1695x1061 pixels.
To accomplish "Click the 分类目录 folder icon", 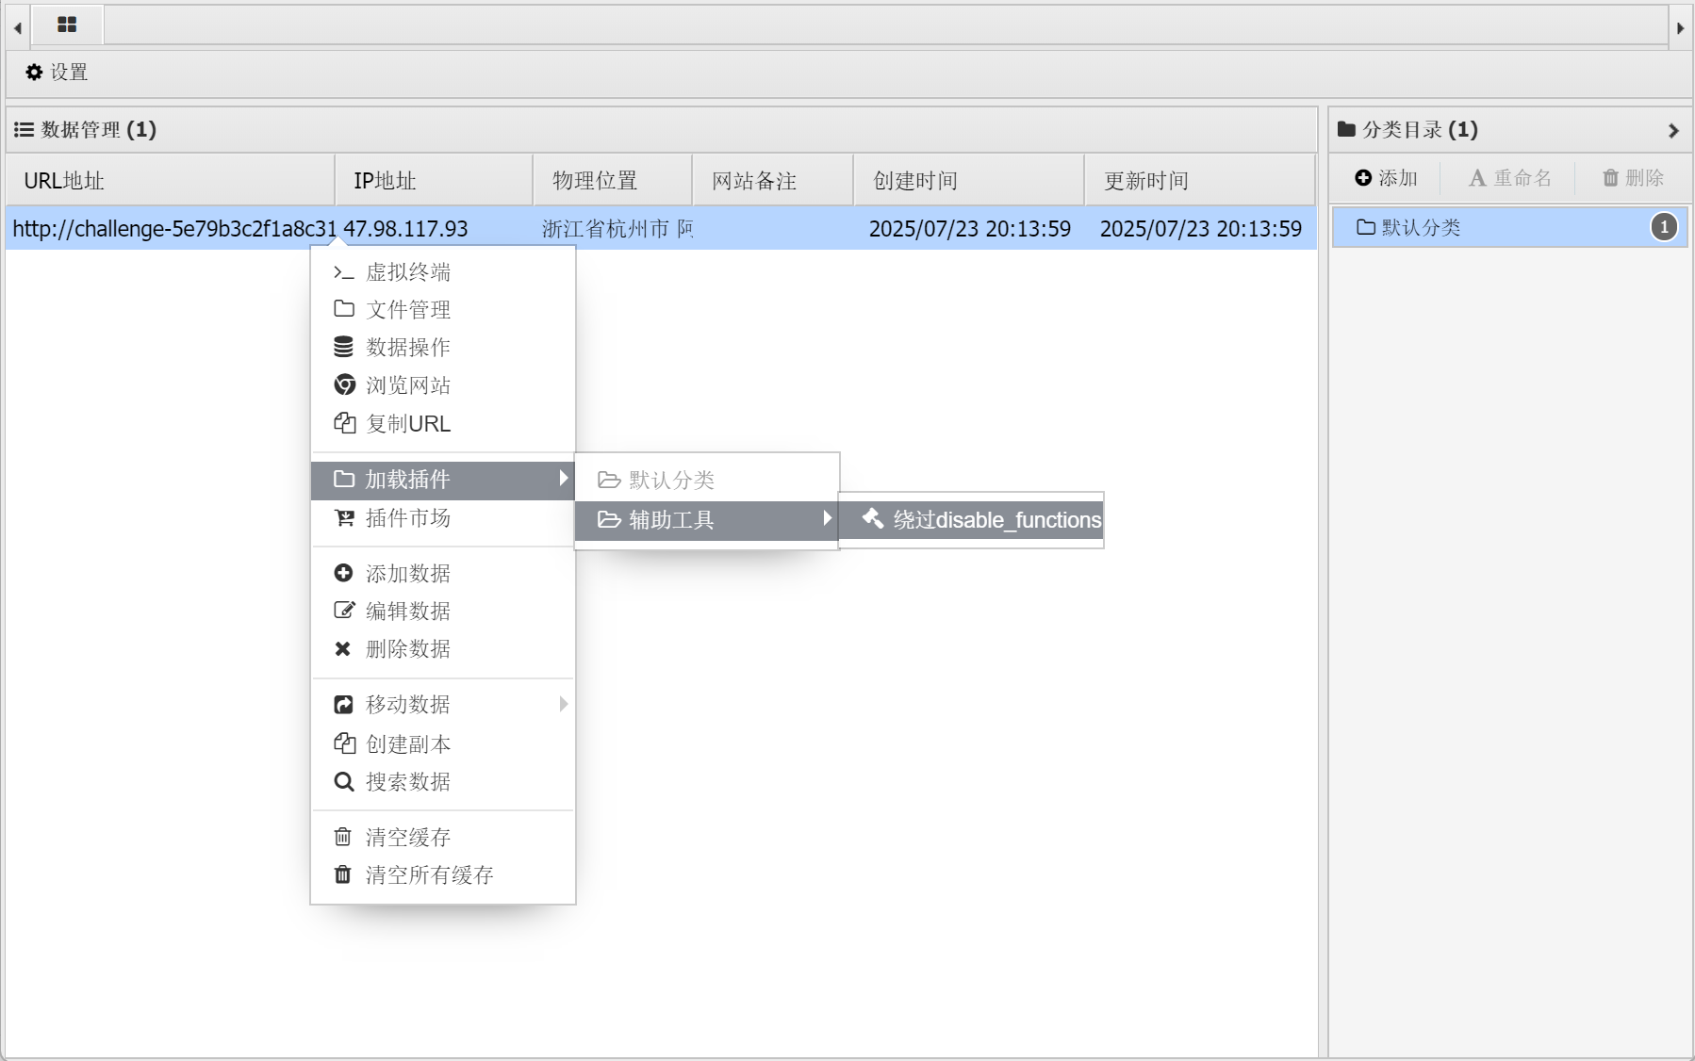I will (x=1346, y=129).
